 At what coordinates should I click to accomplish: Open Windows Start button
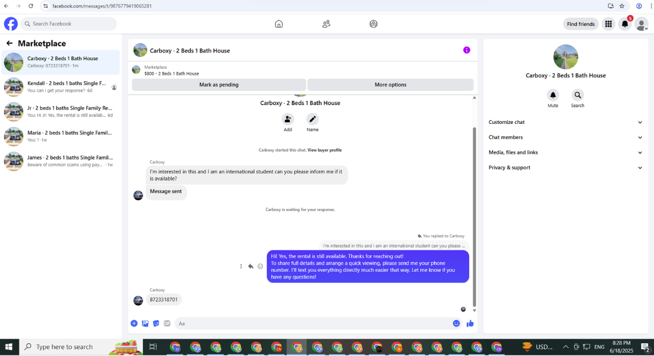pyautogui.click(x=9, y=347)
